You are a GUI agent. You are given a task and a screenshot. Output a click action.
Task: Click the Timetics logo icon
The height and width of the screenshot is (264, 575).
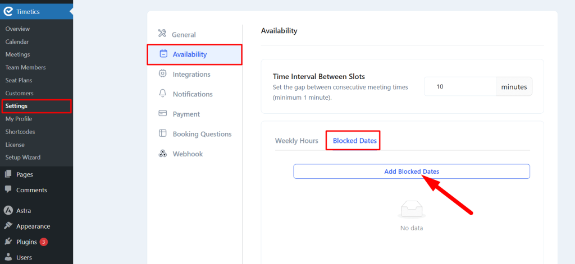[x=8, y=12]
